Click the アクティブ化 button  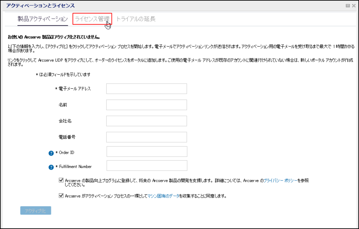coord(36,211)
